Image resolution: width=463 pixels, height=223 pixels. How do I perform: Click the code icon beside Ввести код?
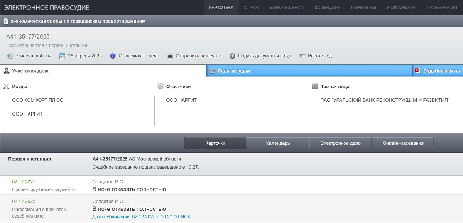click(x=302, y=56)
